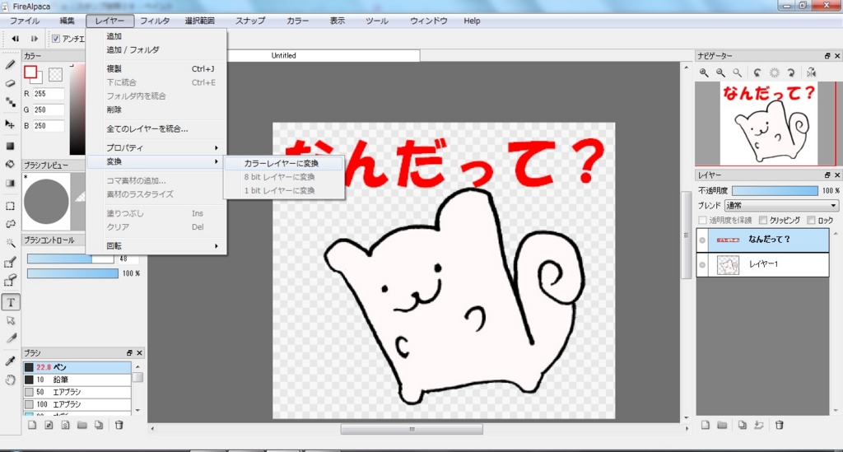
Task: Select the Text tool
Action: [x=11, y=303]
